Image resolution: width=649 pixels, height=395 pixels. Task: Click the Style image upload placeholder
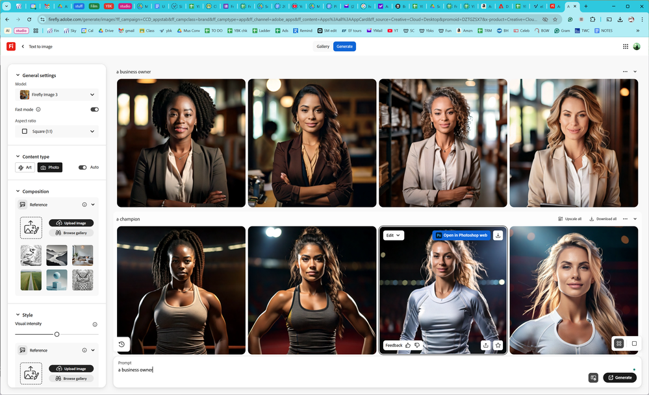[31, 373]
